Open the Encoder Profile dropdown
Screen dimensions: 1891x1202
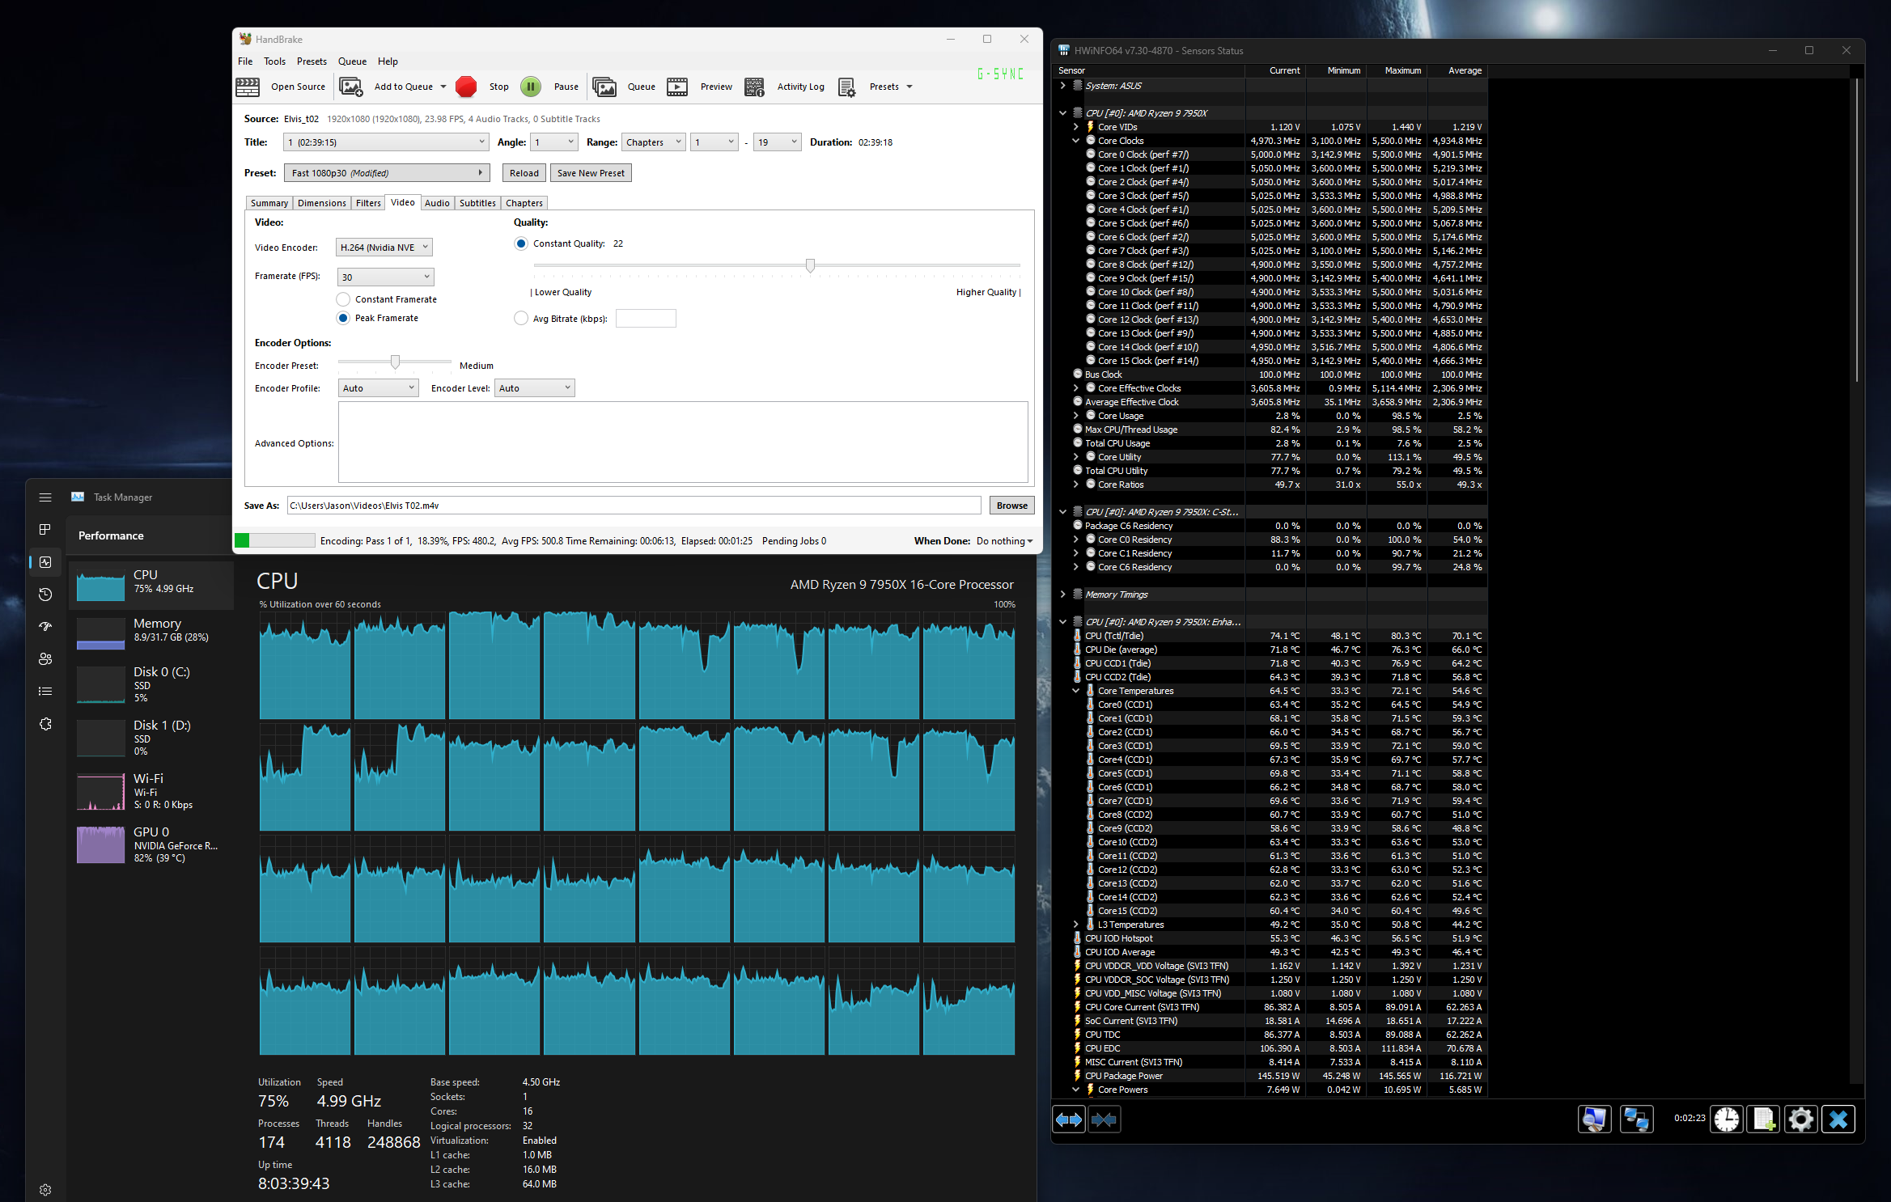pos(378,388)
